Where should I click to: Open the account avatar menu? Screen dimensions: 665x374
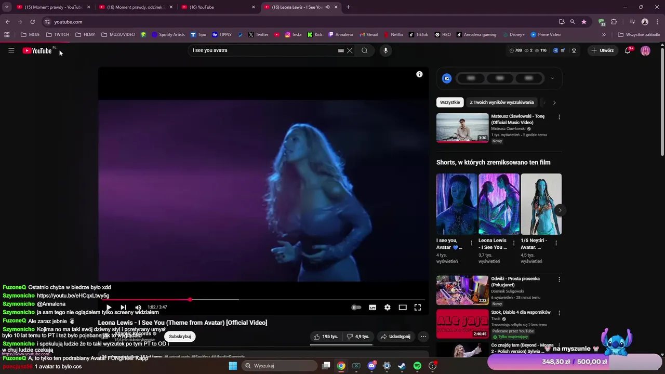point(645,50)
